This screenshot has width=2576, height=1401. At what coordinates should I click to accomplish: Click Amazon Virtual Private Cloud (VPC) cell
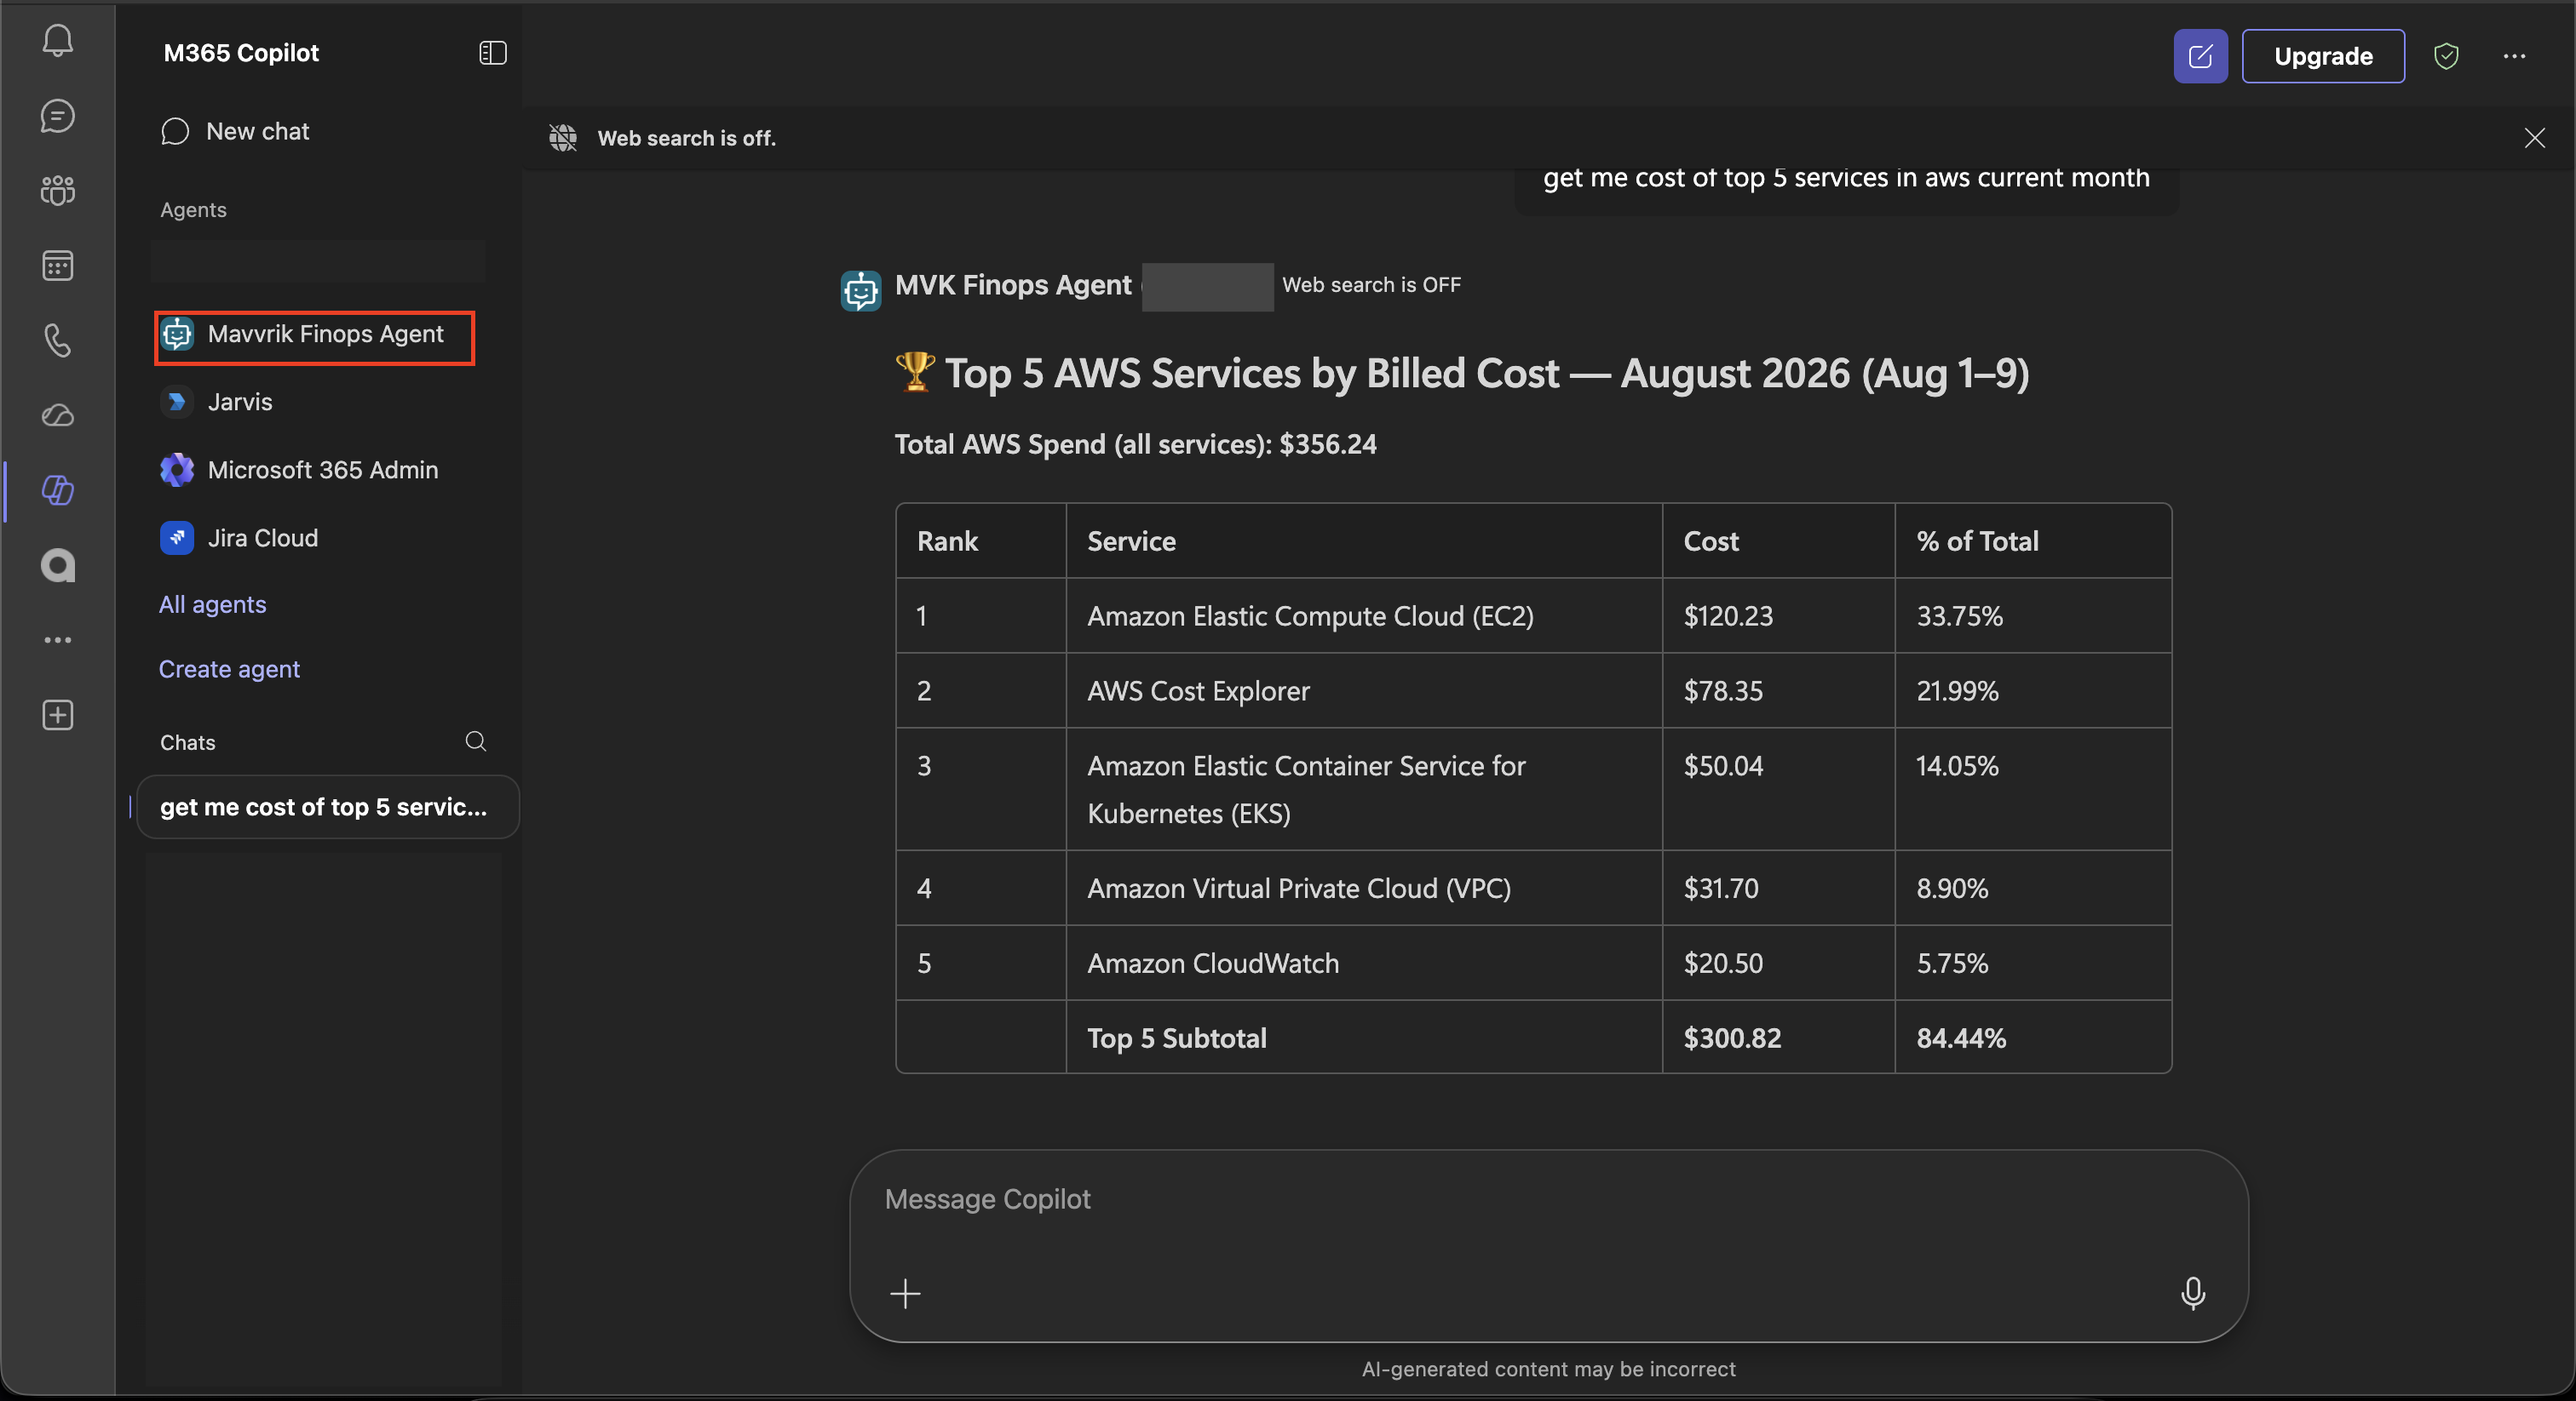[x=1364, y=889]
